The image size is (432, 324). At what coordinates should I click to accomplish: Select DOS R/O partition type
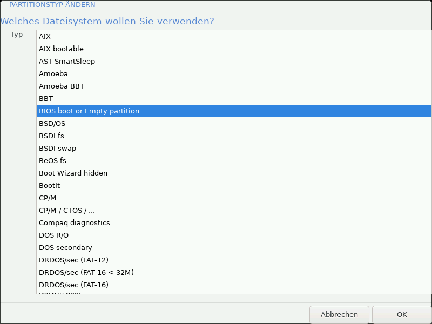[x=53, y=235]
